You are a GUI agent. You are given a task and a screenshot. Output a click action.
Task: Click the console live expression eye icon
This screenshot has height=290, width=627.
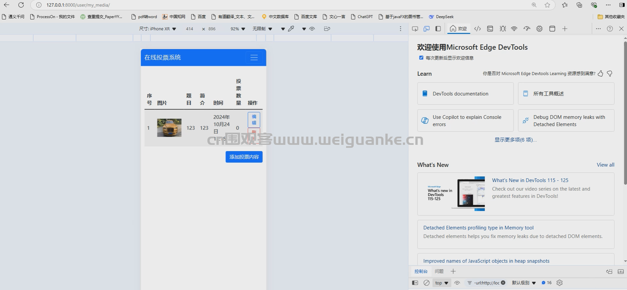457,283
